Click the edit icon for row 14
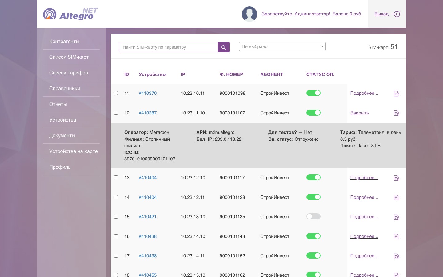Screen dimensions: 443x277 pos(397,197)
